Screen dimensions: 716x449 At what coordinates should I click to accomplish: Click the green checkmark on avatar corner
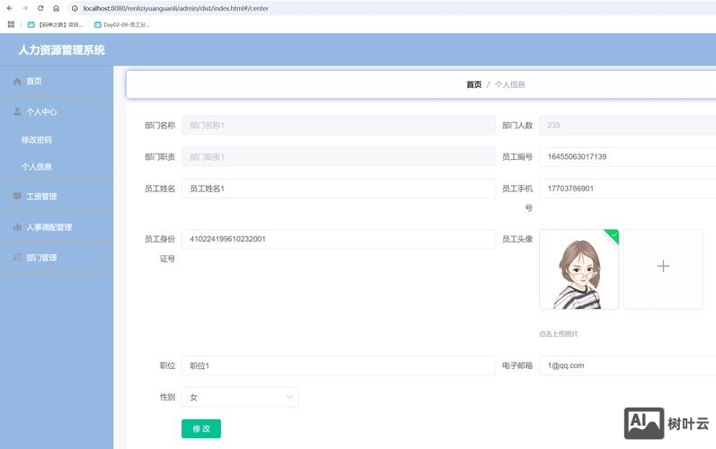614,234
